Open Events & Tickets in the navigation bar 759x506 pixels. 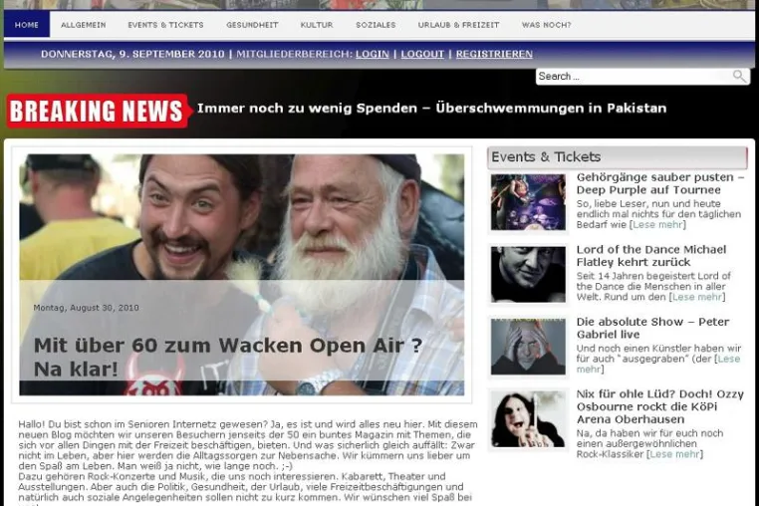pyautogui.click(x=165, y=25)
